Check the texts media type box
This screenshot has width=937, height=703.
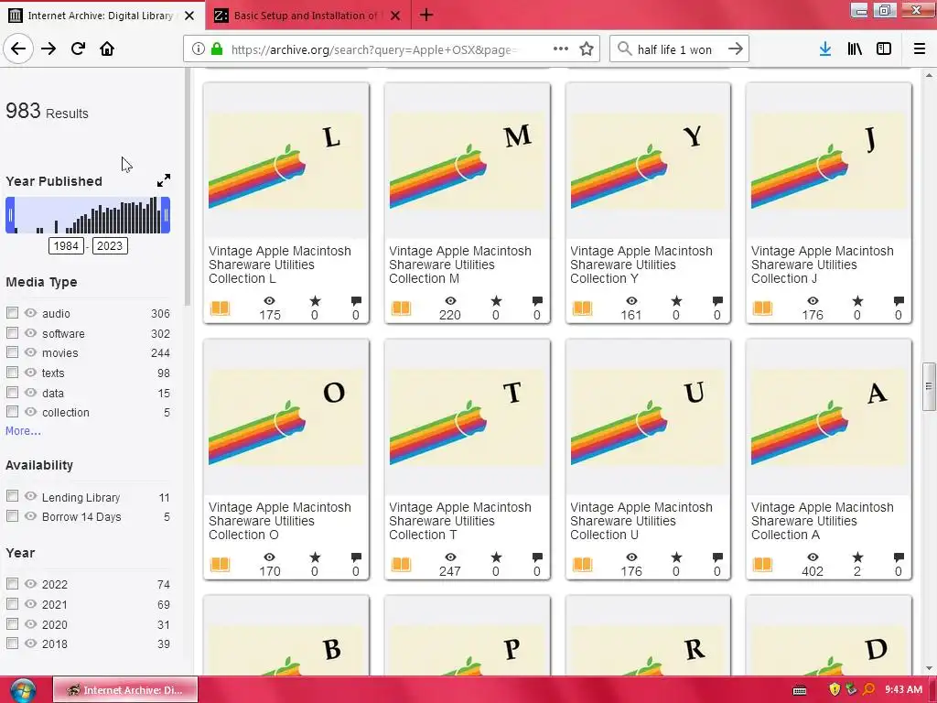(x=12, y=373)
